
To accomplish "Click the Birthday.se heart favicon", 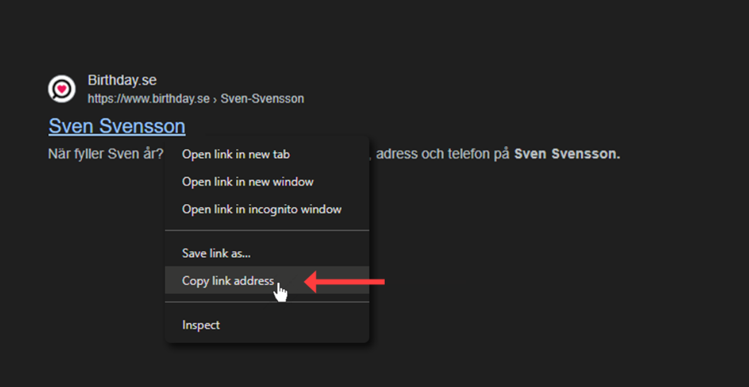I will click(x=62, y=89).
